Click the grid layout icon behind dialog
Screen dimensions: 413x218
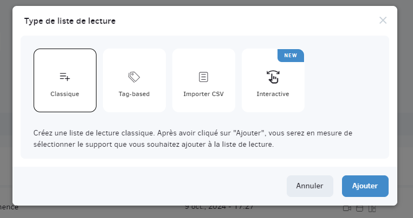(372, 208)
